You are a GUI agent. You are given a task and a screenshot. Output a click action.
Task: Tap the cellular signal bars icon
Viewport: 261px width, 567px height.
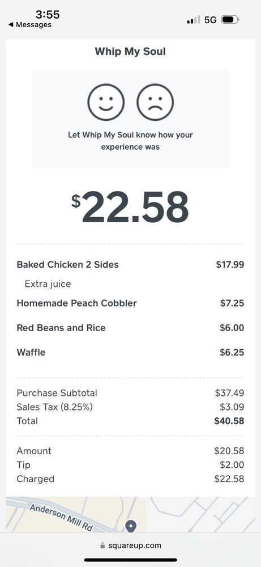(x=193, y=20)
